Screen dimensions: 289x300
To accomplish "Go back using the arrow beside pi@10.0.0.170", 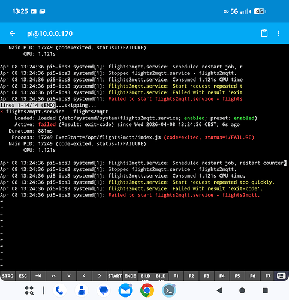I will [13, 34].
